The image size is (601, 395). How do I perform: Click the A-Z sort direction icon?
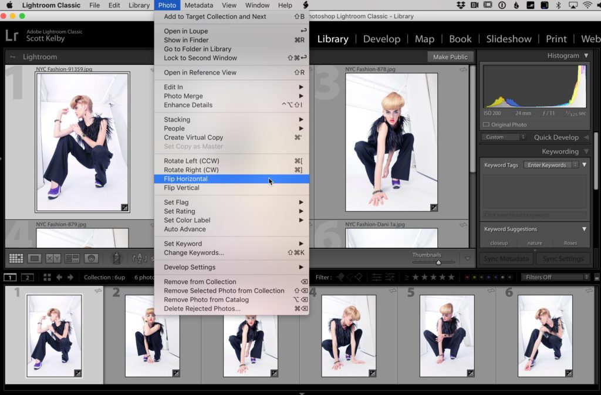pyautogui.click(x=140, y=259)
